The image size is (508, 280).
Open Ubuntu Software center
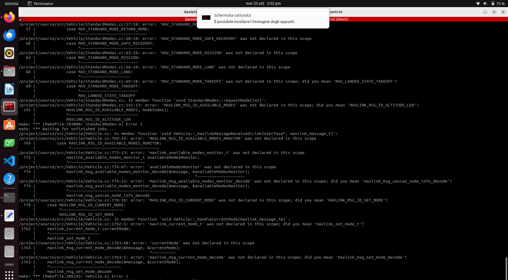9,124
